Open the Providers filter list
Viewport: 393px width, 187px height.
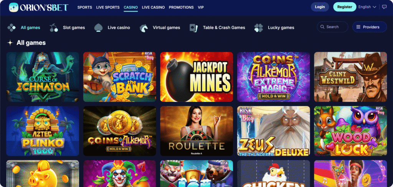(370, 27)
